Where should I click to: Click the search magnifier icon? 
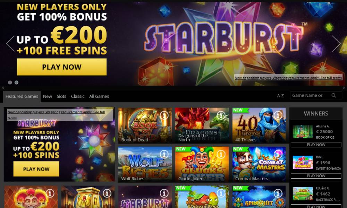334,95
